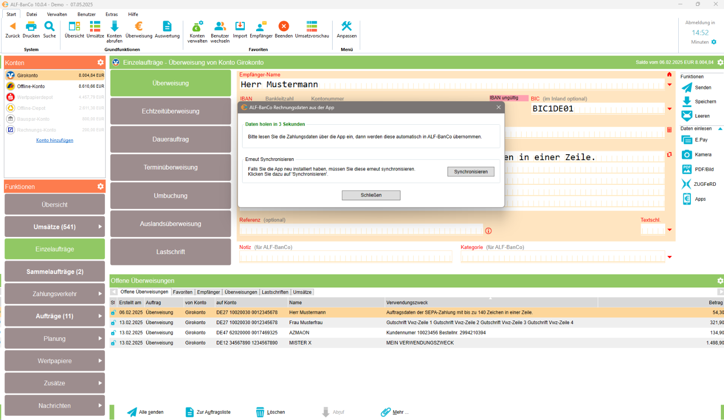
Task: Click the Leeren function icon
Action: click(x=687, y=116)
